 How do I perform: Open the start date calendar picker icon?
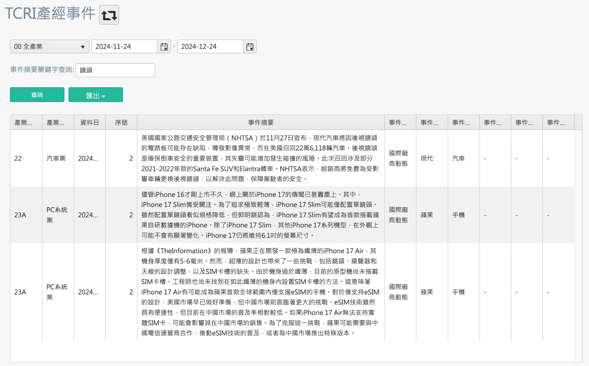click(x=164, y=47)
